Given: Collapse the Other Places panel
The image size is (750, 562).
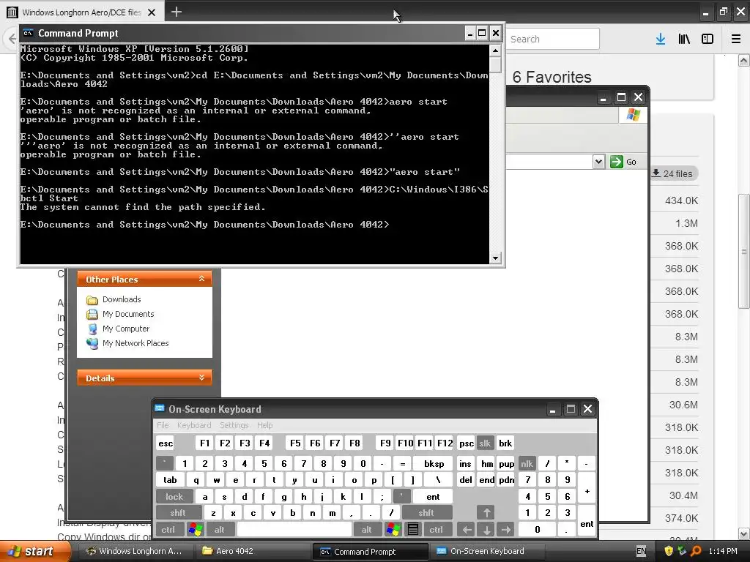Looking at the screenshot, I should pyautogui.click(x=201, y=279).
